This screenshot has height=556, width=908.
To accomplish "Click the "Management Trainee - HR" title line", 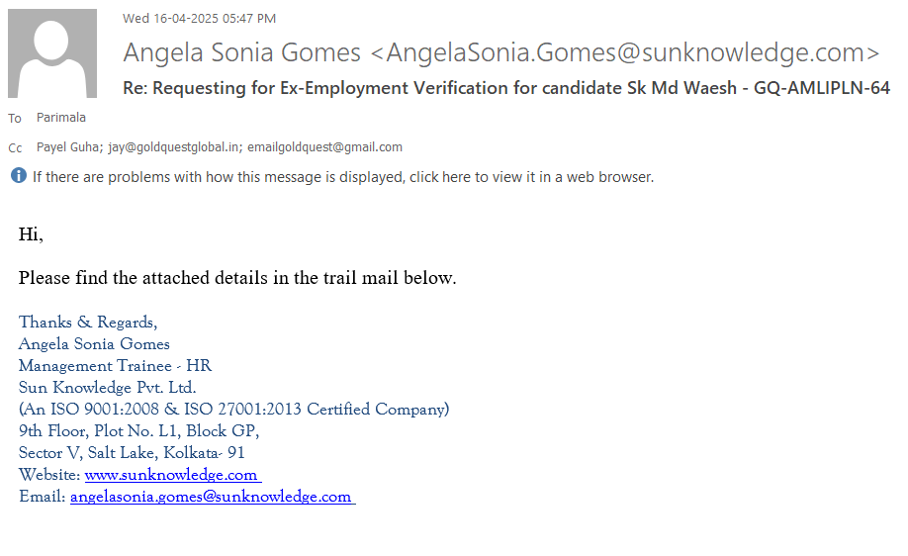I will pos(115,366).
